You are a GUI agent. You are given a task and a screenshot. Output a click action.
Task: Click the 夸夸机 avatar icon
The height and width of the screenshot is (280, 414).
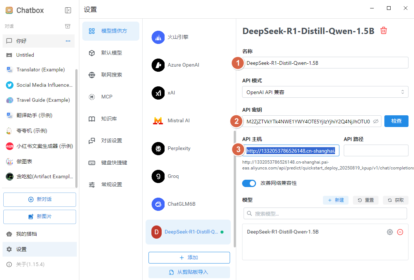[x=9, y=131]
